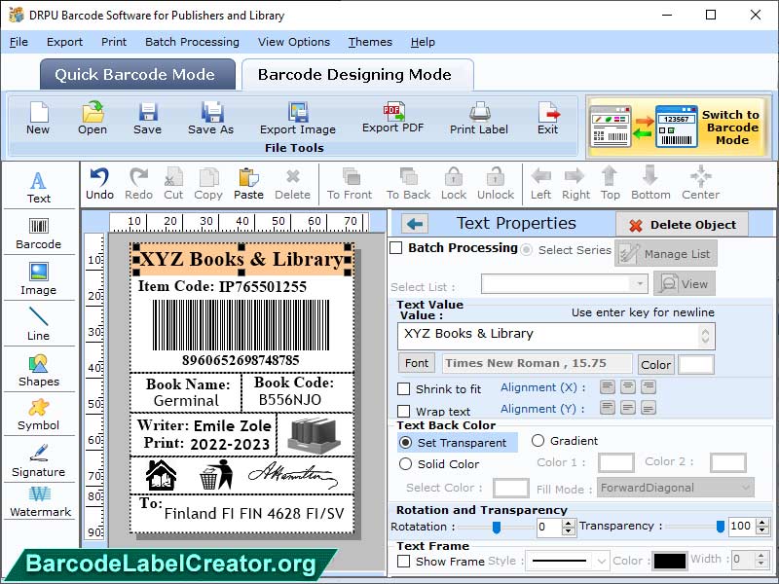The height and width of the screenshot is (584, 779).
Task: Enable the Wrap text checkbox
Action: [403, 411]
